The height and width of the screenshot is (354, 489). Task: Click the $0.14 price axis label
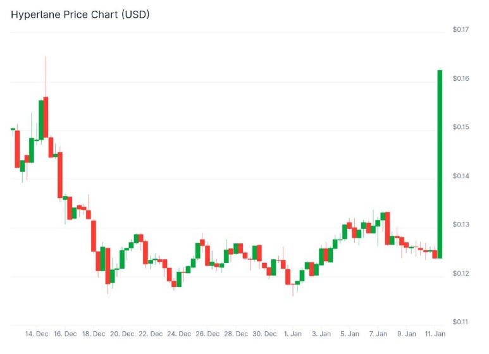(x=461, y=176)
